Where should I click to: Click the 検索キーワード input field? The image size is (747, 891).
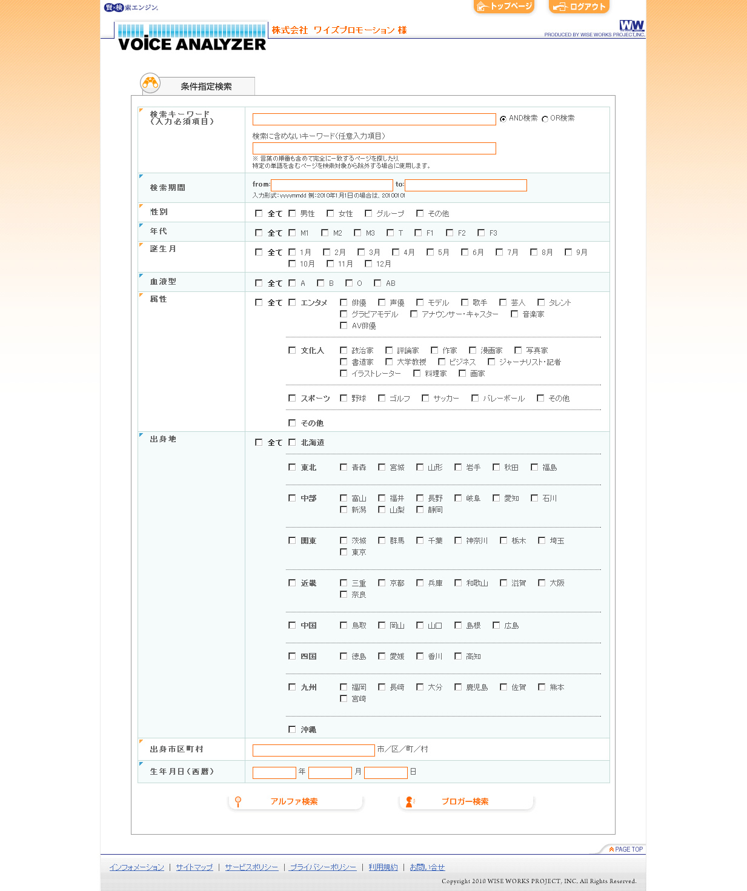point(374,119)
